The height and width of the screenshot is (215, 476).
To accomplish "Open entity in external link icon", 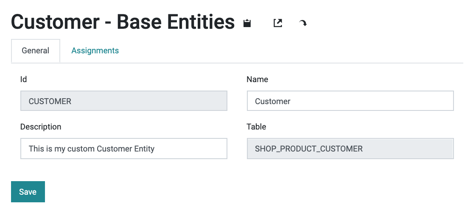I will click(278, 23).
